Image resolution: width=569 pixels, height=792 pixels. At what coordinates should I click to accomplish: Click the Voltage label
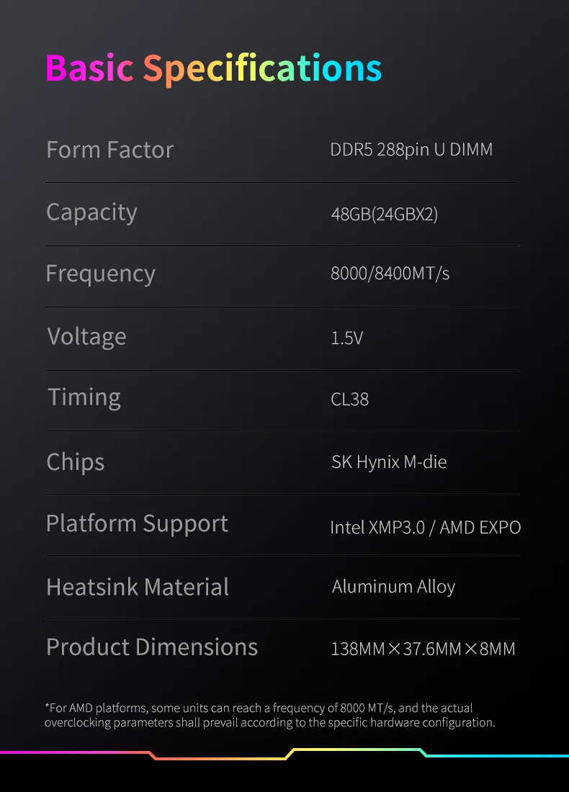(x=86, y=336)
